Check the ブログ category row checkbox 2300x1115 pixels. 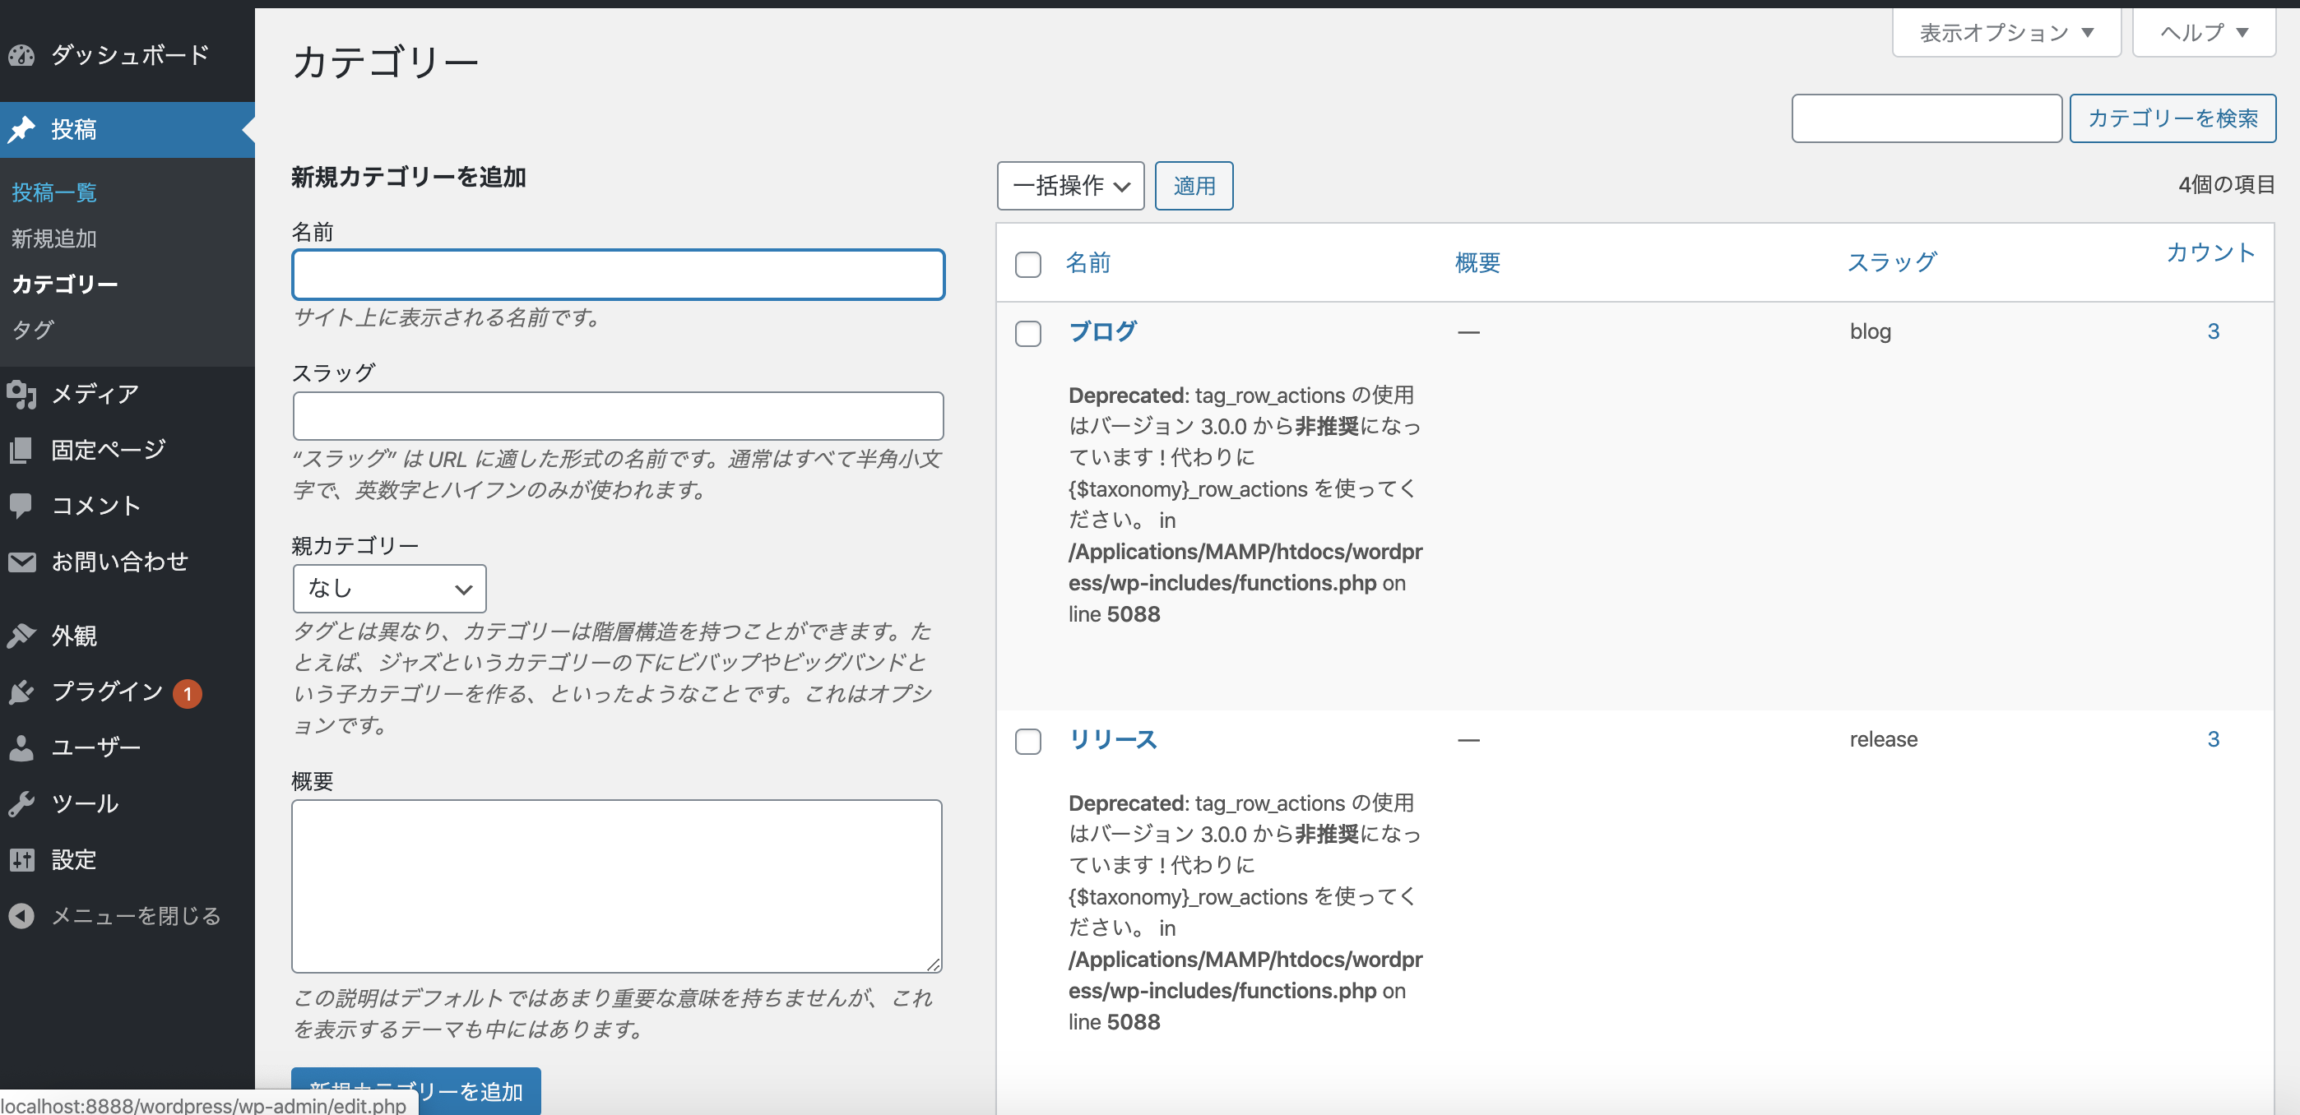[x=1027, y=334]
